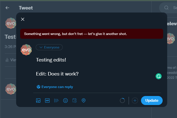The image size is (177, 118).
Task: Go back using the arrow icon
Action: click(x=7, y=8)
